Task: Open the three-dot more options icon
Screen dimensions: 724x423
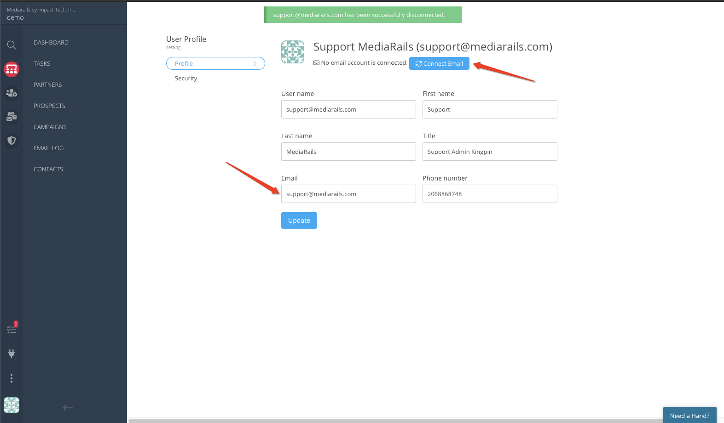Action: click(x=12, y=378)
